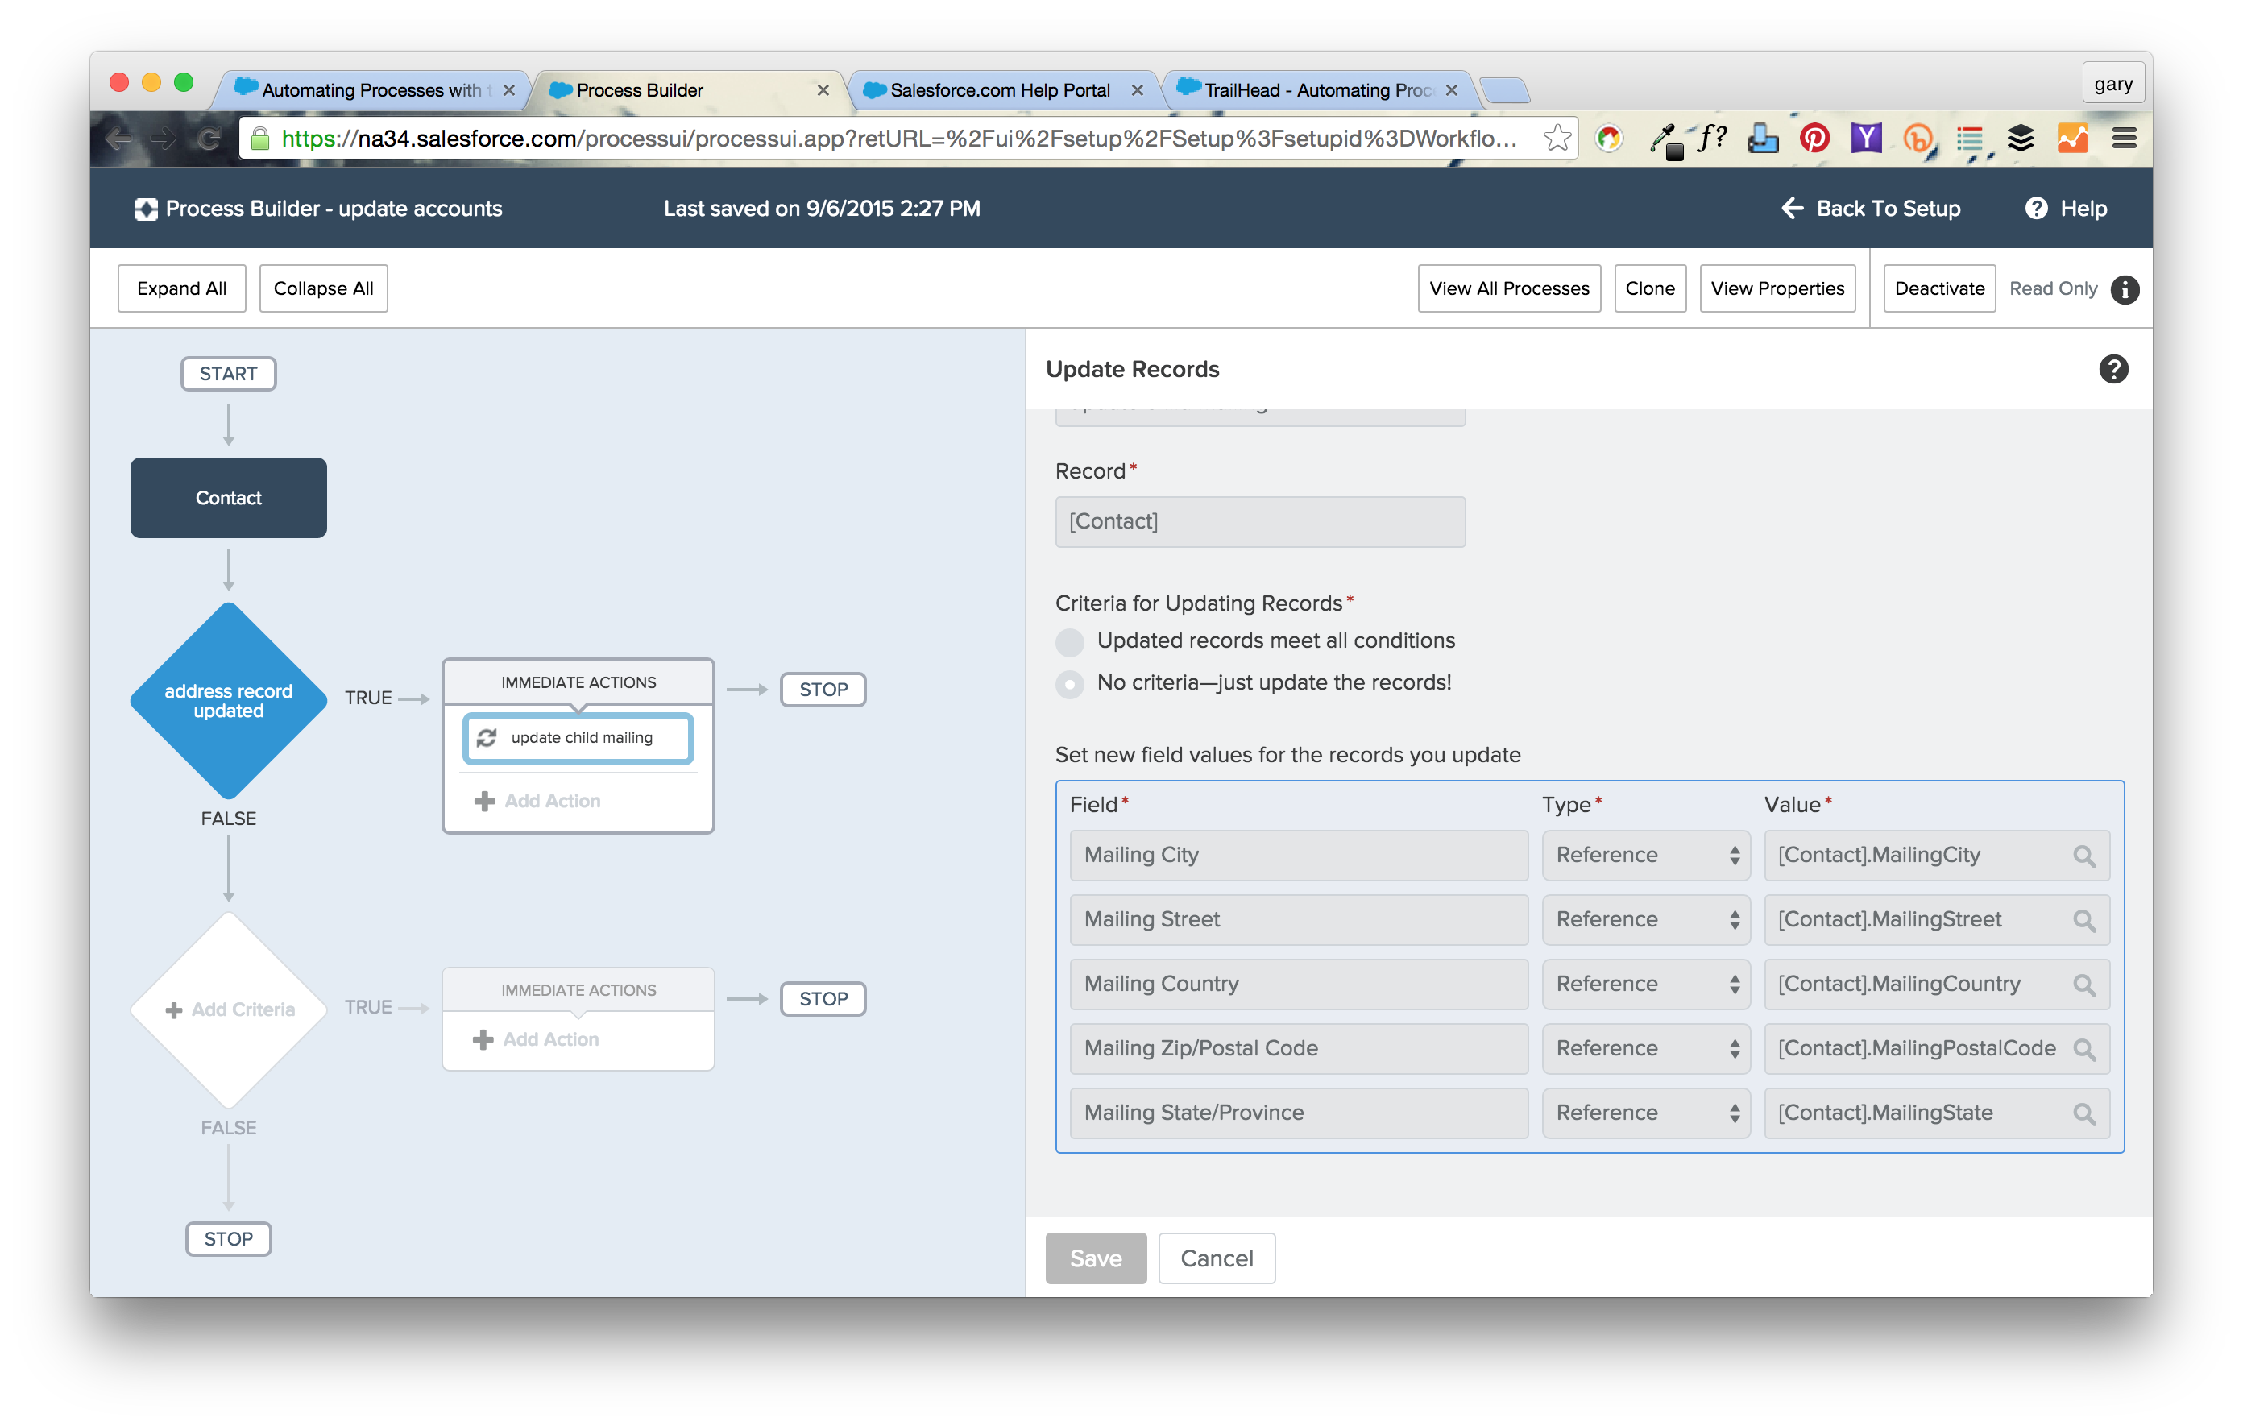Switch to Salesforce.com Help Portal tab
Screen dimensions: 2243x1426
point(998,90)
